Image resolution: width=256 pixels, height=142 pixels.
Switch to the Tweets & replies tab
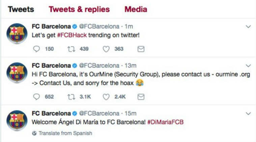click(79, 9)
